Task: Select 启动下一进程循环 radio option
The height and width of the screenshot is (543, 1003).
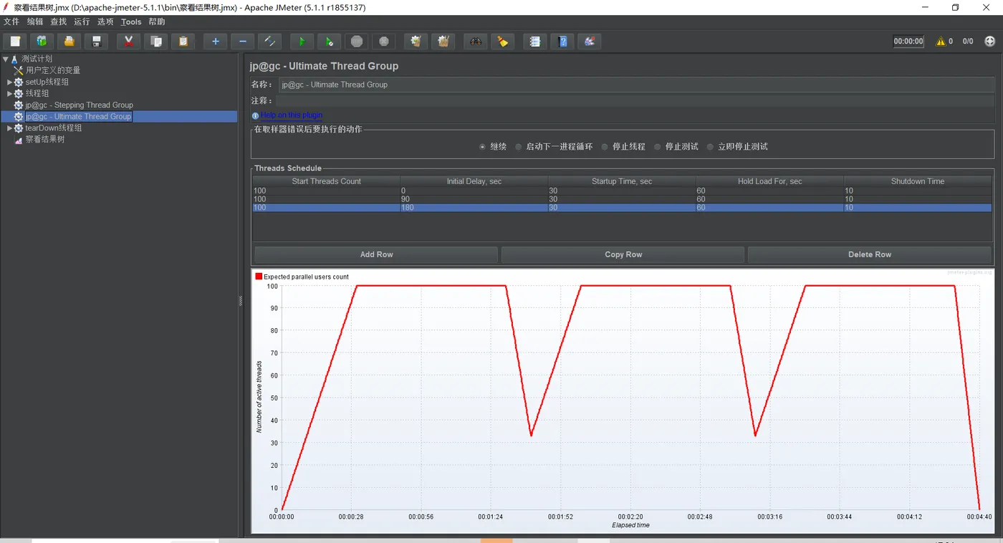Action: [519, 147]
